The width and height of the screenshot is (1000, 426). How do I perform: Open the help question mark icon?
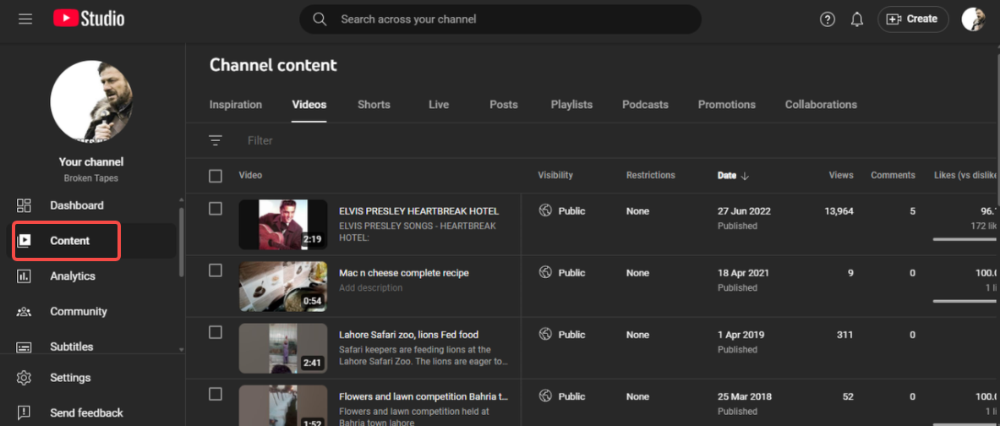point(828,19)
